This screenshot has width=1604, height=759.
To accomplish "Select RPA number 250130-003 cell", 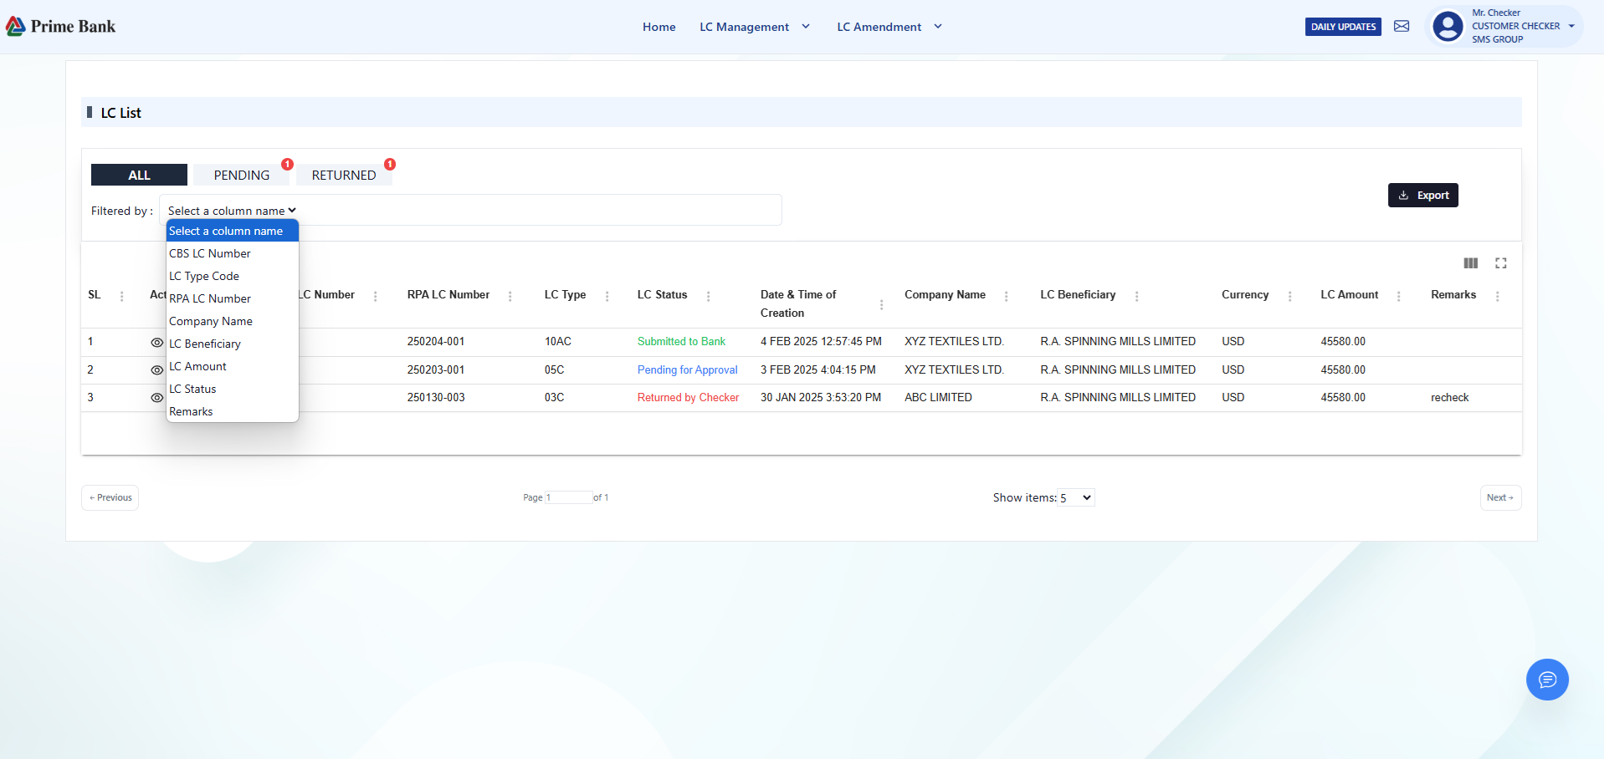I will [x=436, y=398].
